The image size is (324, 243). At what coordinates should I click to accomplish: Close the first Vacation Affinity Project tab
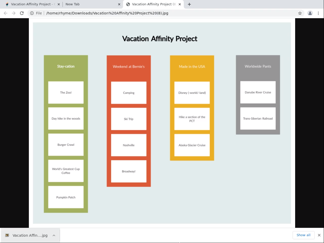pos(59,4)
